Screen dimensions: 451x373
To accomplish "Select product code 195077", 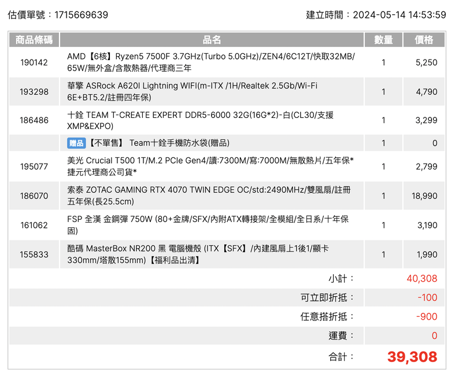I will point(34,167).
